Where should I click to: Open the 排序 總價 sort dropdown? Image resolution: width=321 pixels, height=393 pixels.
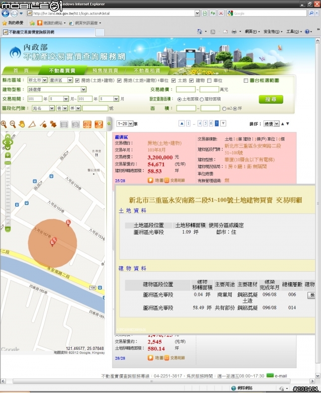click(x=271, y=123)
